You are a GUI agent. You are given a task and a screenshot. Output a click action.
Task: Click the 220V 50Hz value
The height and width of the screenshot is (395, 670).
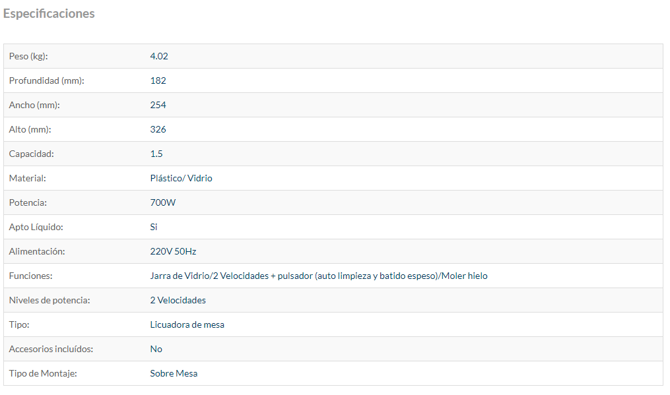pos(173,251)
